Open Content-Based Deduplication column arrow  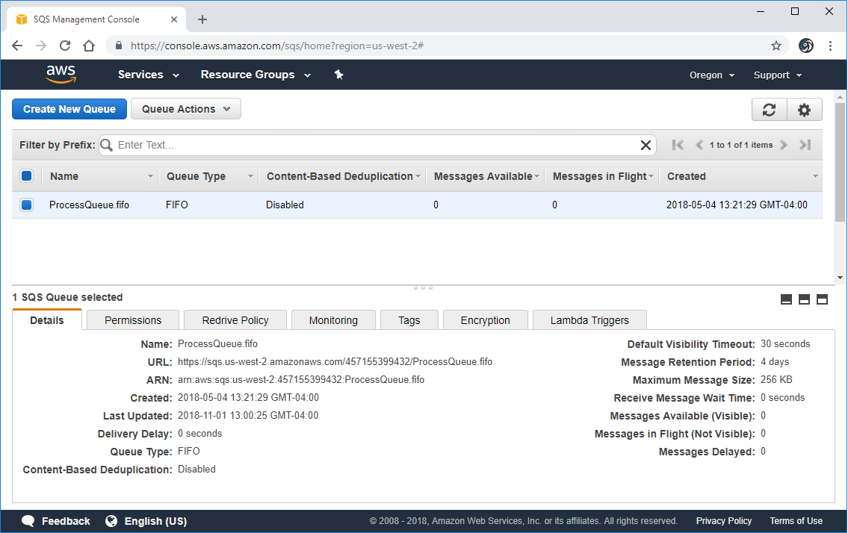pyautogui.click(x=418, y=176)
